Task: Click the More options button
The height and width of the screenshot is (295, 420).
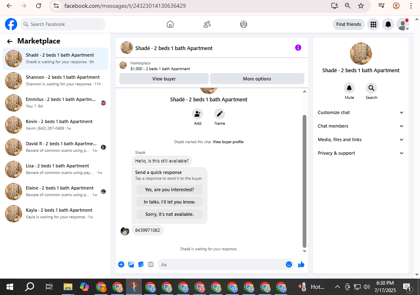Action: click(257, 79)
